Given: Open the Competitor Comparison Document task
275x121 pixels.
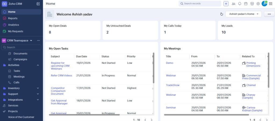Looking at the screenshot, I should [58, 91].
